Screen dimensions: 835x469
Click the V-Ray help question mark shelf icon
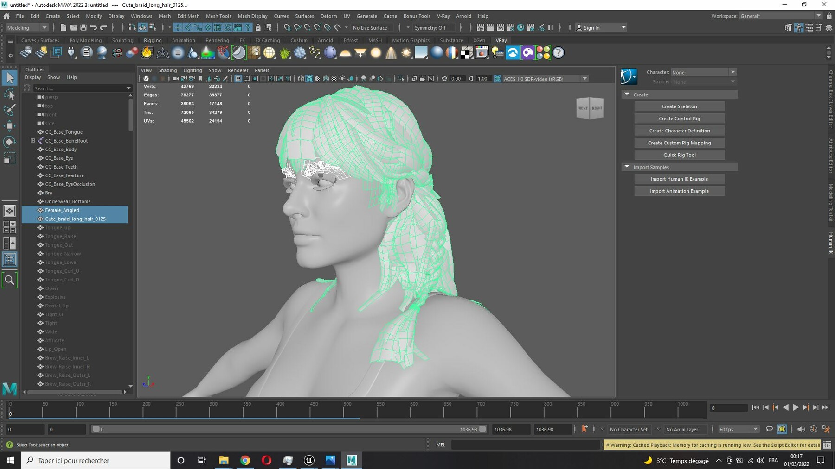pyautogui.click(x=559, y=53)
